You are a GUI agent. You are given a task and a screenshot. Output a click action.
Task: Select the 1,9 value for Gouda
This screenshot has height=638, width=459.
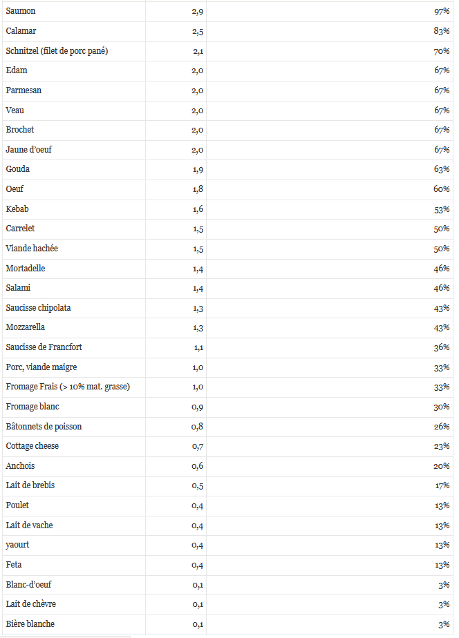pos(197,169)
